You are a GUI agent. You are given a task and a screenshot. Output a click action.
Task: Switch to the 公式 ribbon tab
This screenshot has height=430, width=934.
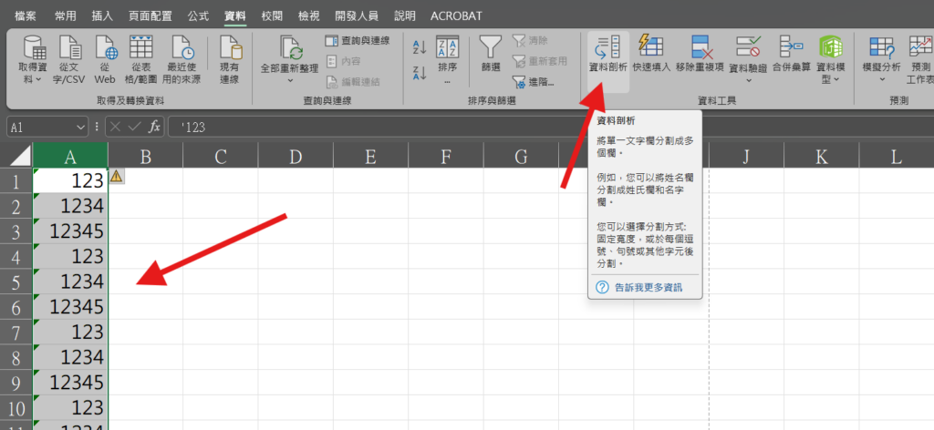[x=198, y=15]
